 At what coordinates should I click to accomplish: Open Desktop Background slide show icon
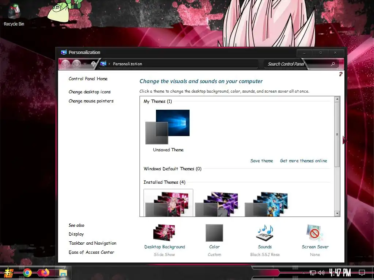click(164, 233)
